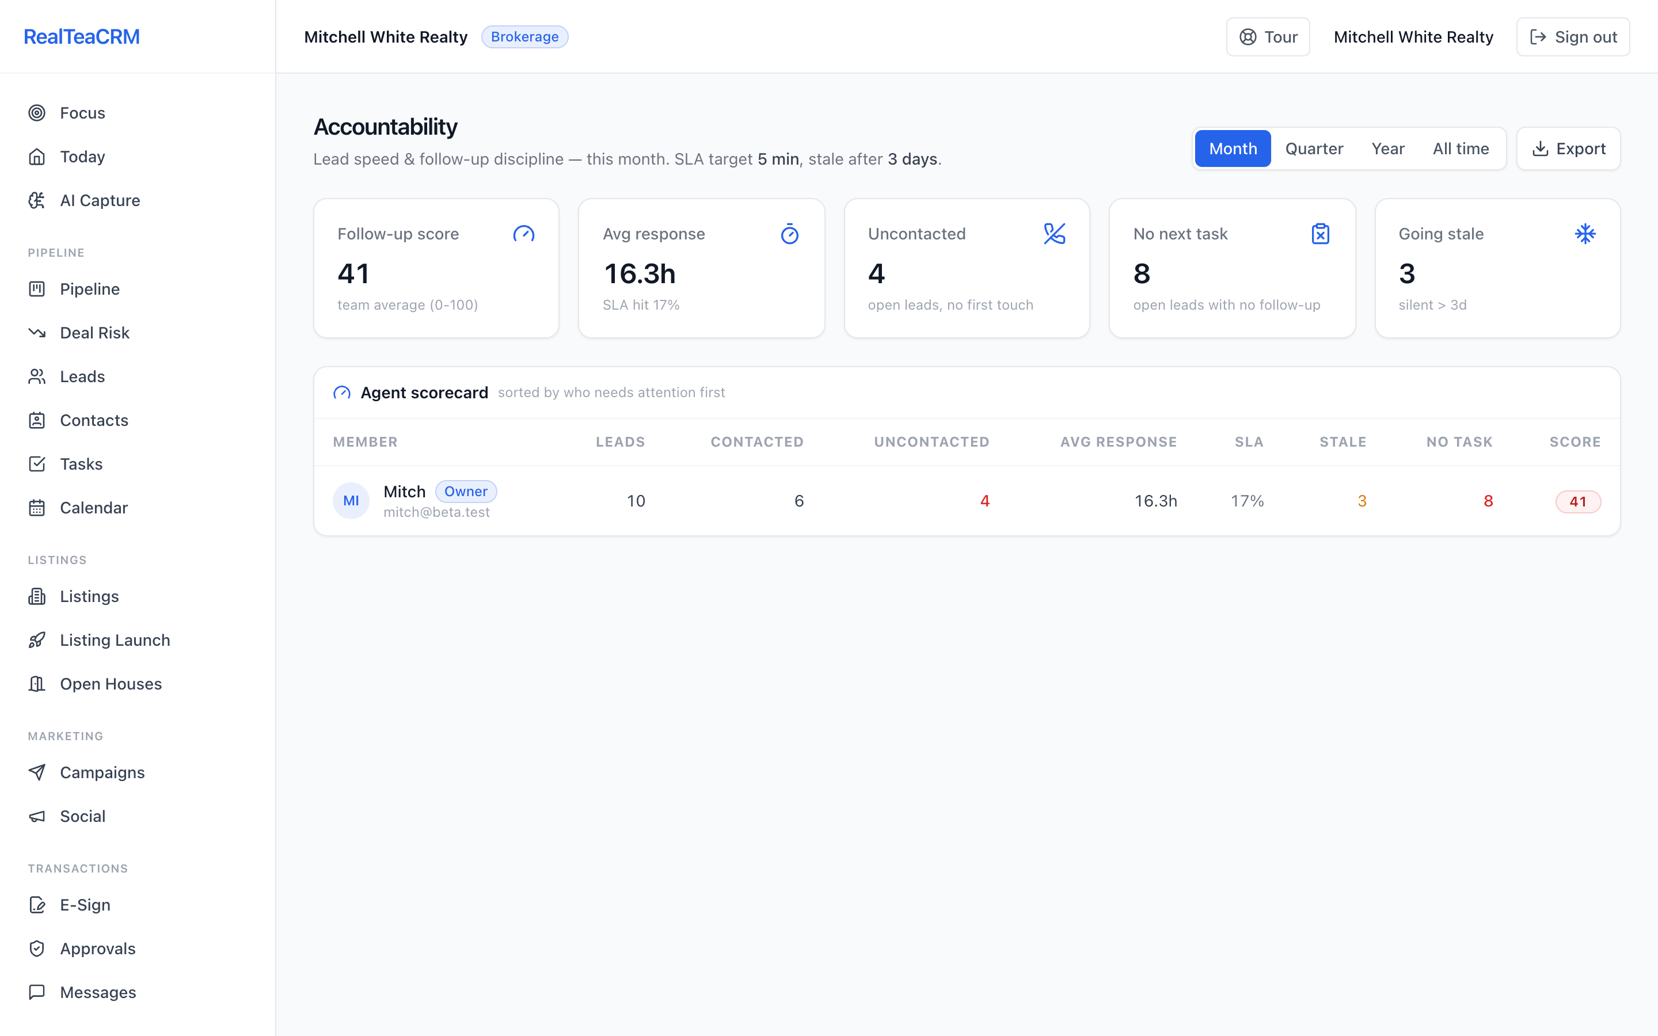Screen dimensions: 1658x1036
Task: Sign out of the account
Action: (x=1573, y=37)
